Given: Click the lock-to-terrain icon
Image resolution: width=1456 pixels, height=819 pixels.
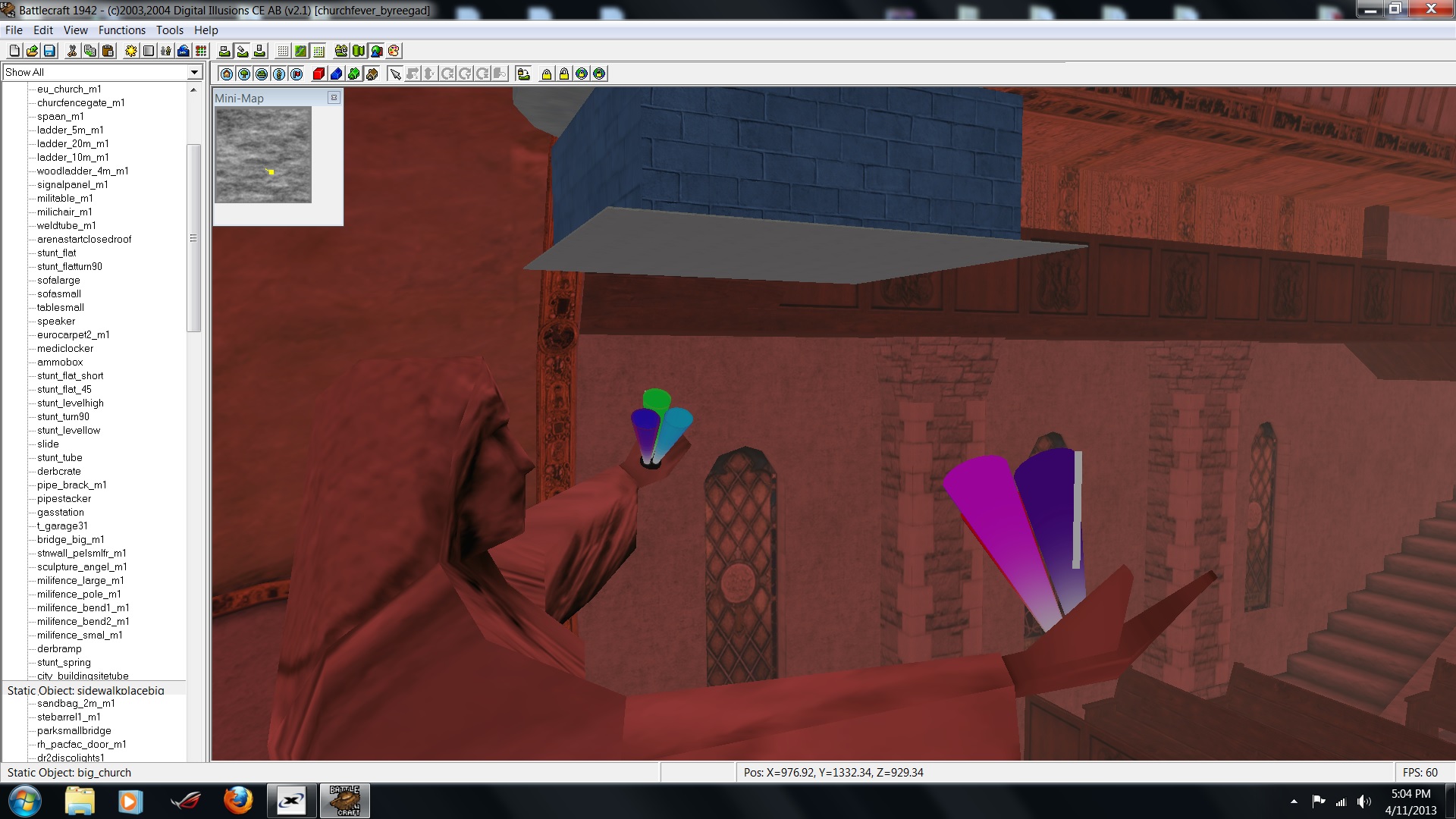Looking at the screenshot, I should pyautogui.click(x=523, y=74).
